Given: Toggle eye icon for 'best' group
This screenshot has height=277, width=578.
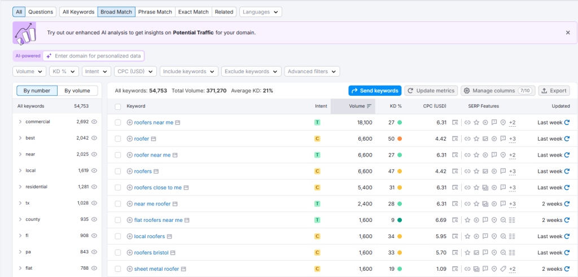Looking at the screenshot, I should (x=94, y=138).
